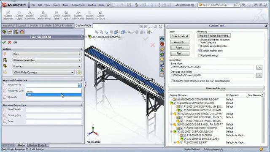Open the 30201: Roller Conveyor dropdown
The image size is (270, 152).
[43, 72]
